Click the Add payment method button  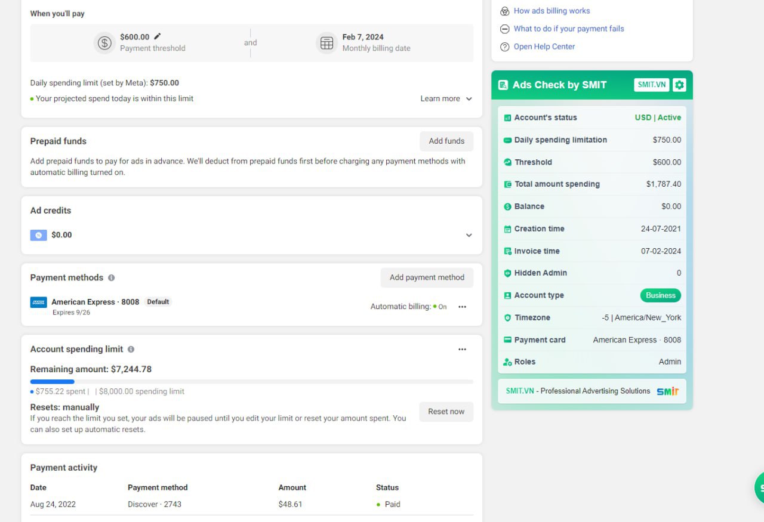tap(427, 277)
